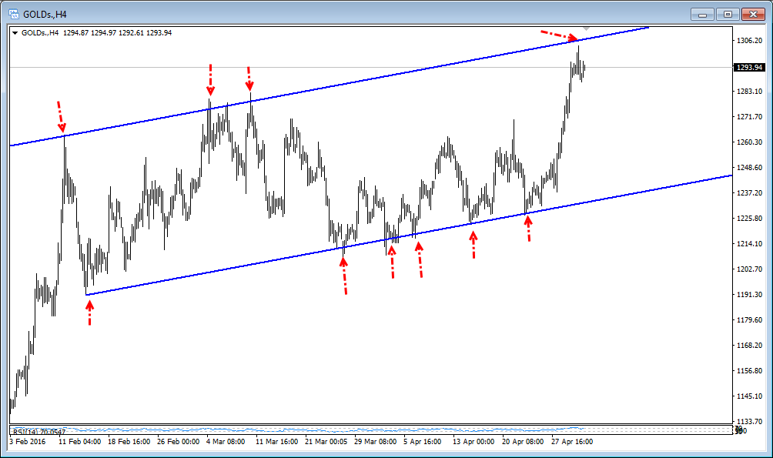Click the red arrow under the 20 Apr low
This screenshot has height=458, width=773.
pyautogui.click(x=528, y=229)
